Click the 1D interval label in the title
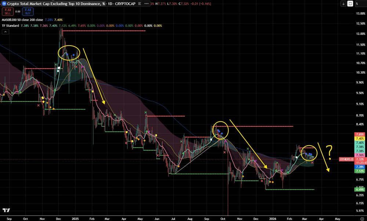 point(110,4)
